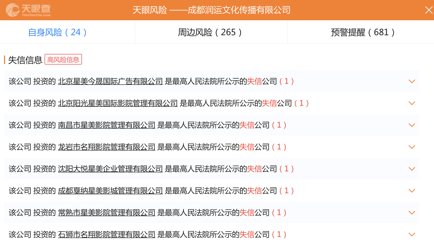Open link 南昌市星美影院管理有限公司
Screen dimensions: 434x245
click(x=107, y=125)
